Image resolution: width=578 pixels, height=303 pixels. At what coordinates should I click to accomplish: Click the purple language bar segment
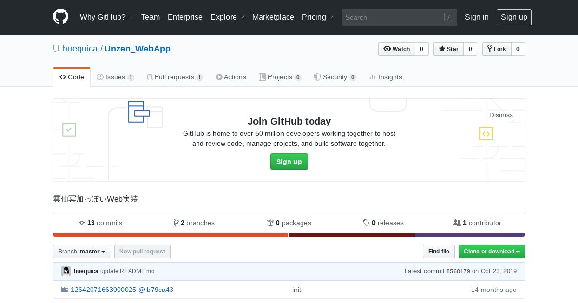click(470, 235)
